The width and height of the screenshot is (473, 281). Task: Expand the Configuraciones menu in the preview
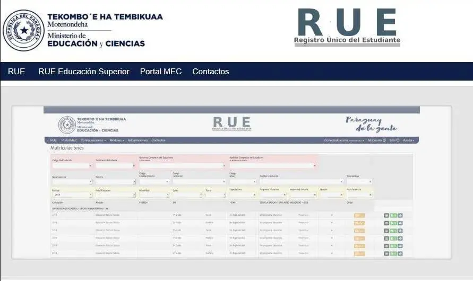coord(93,140)
